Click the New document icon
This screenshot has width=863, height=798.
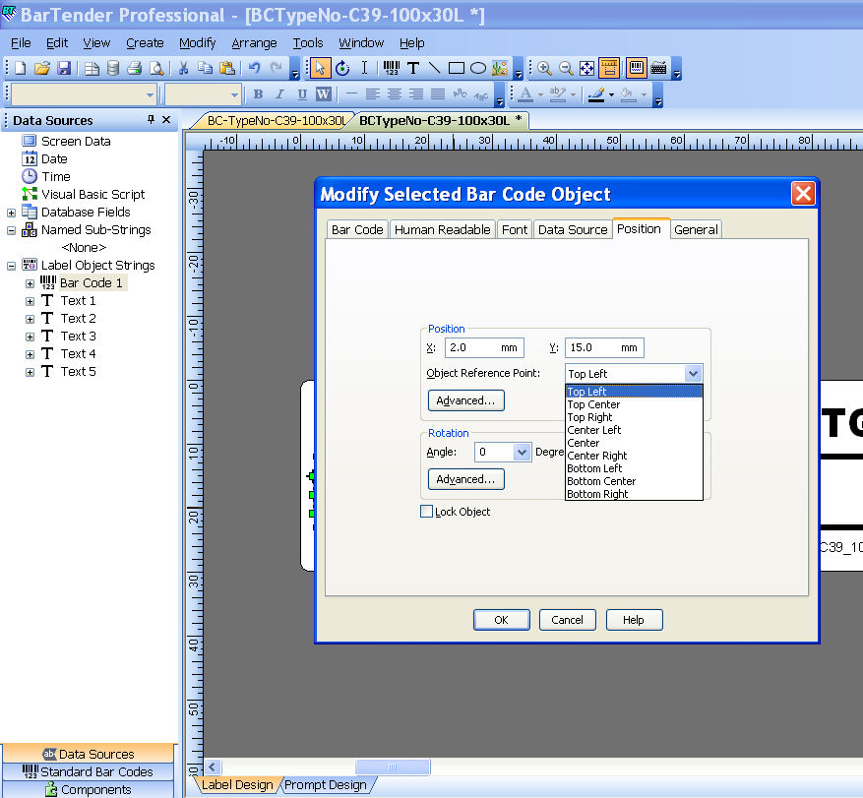point(21,68)
